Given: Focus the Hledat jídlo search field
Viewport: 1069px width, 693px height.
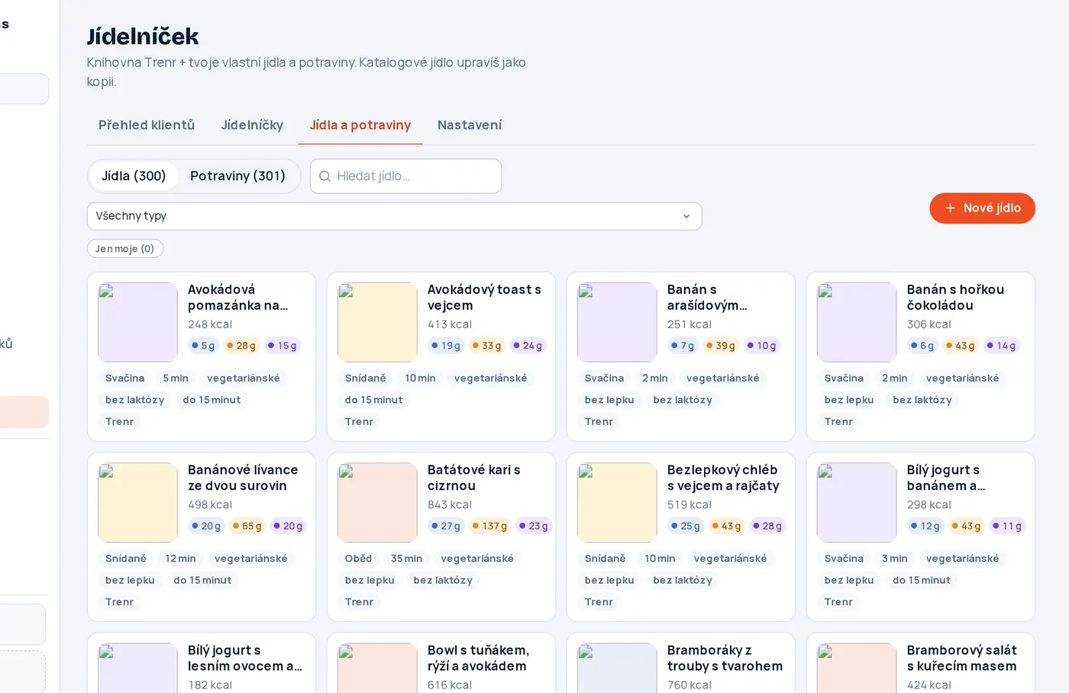Looking at the screenshot, I should (405, 176).
